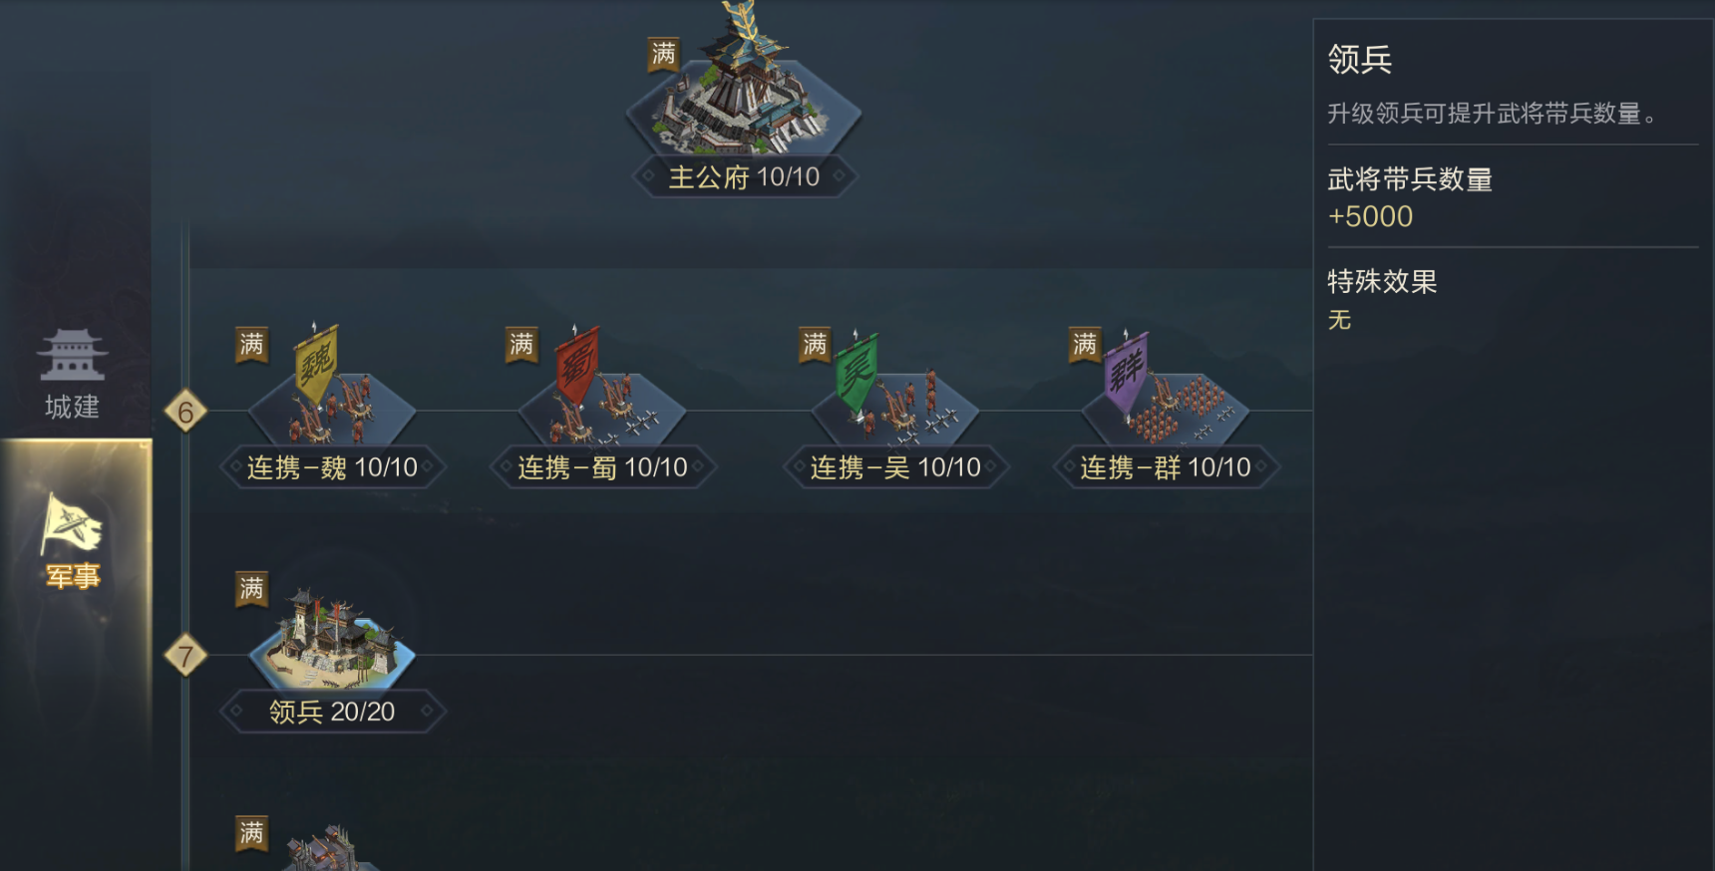The image size is (1715, 871).
Task: Click the 连携-吴 10/10 label
Action: click(x=895, y=466)
